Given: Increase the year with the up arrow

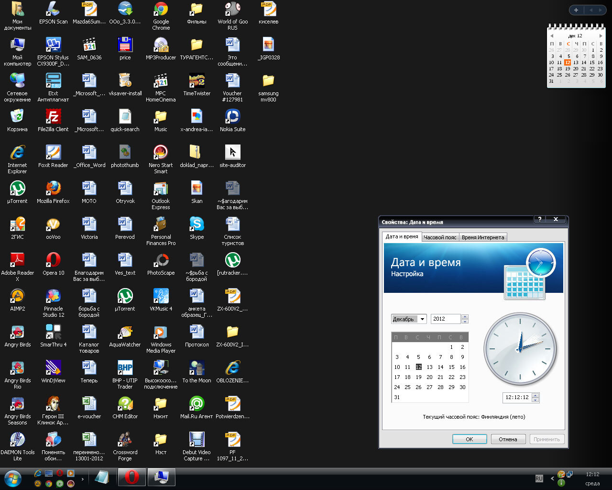Looking at the screenshot, I should [465, 317].
